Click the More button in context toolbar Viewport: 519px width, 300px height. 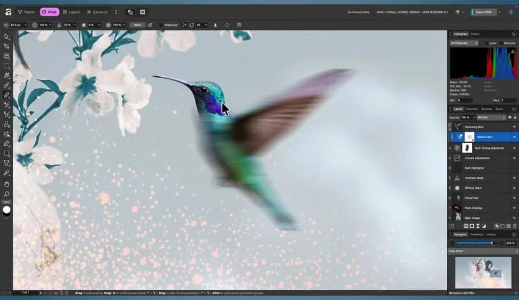pos(137,25)
